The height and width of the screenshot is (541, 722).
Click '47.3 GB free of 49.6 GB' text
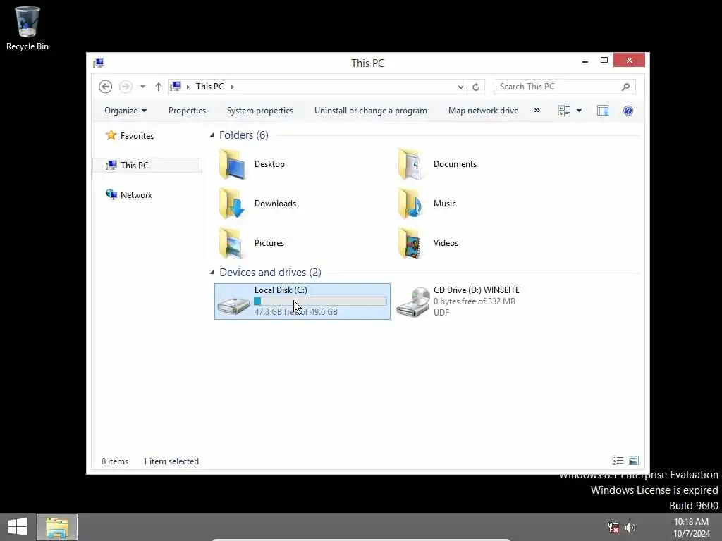(x=296, y=312)
